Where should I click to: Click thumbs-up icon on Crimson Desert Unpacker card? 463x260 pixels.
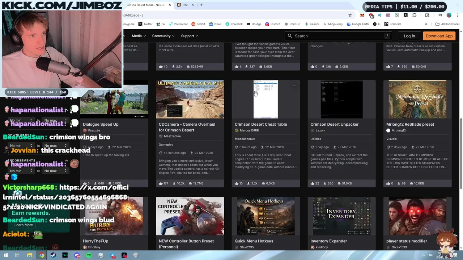coord(312,183)
